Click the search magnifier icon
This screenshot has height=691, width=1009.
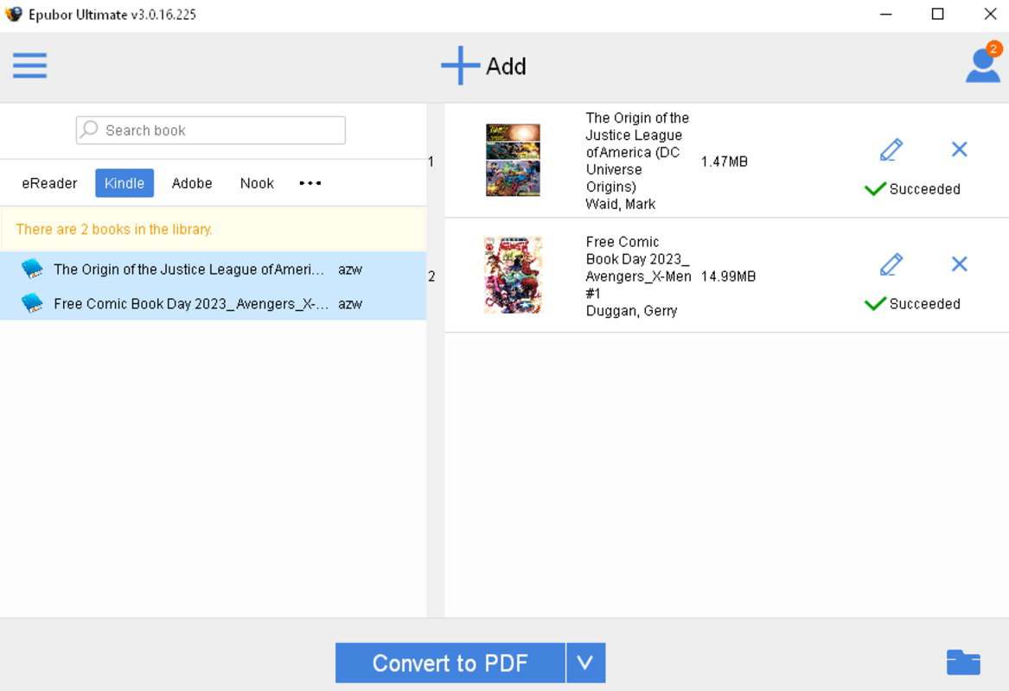coord(89,130)
